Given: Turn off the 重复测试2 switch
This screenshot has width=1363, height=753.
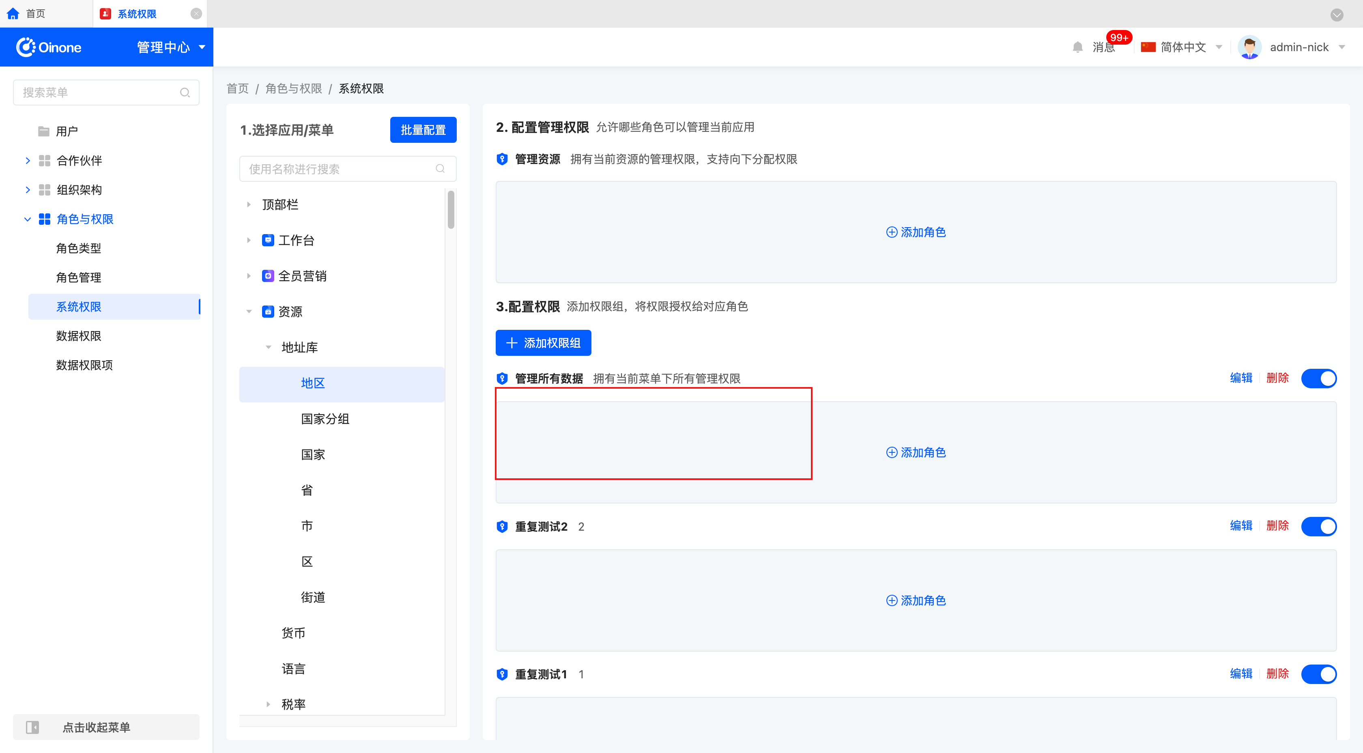Looking at the screenshot, I should pyautogui.click(x=1318, y=526).
